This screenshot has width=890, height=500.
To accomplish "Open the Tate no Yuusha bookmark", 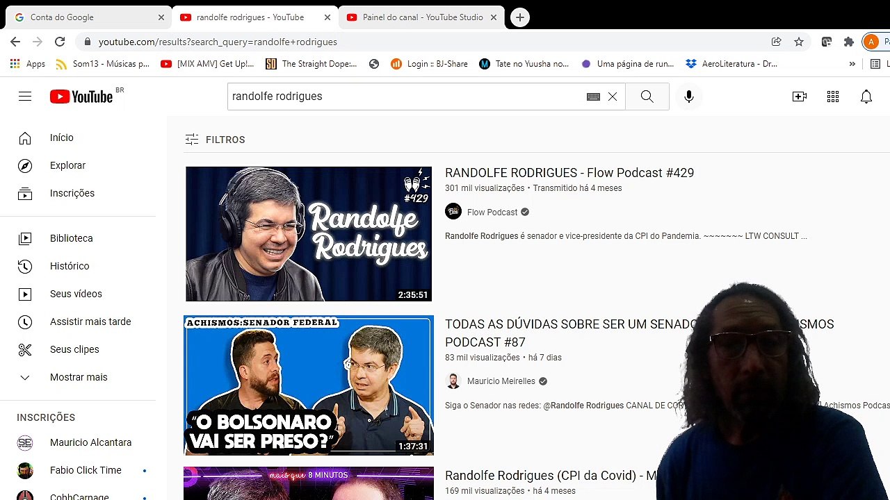I will point(524,64).
